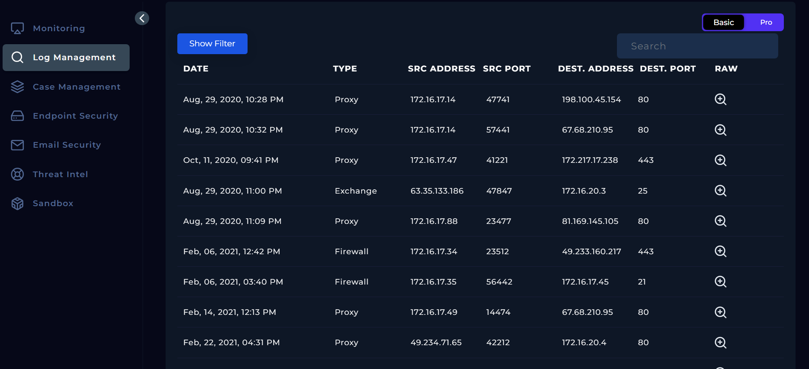The width and height of the screenshot is (809, 369).
Task: Inspect raw log for 49.233.160.217 row
Action: click(720, 251)
